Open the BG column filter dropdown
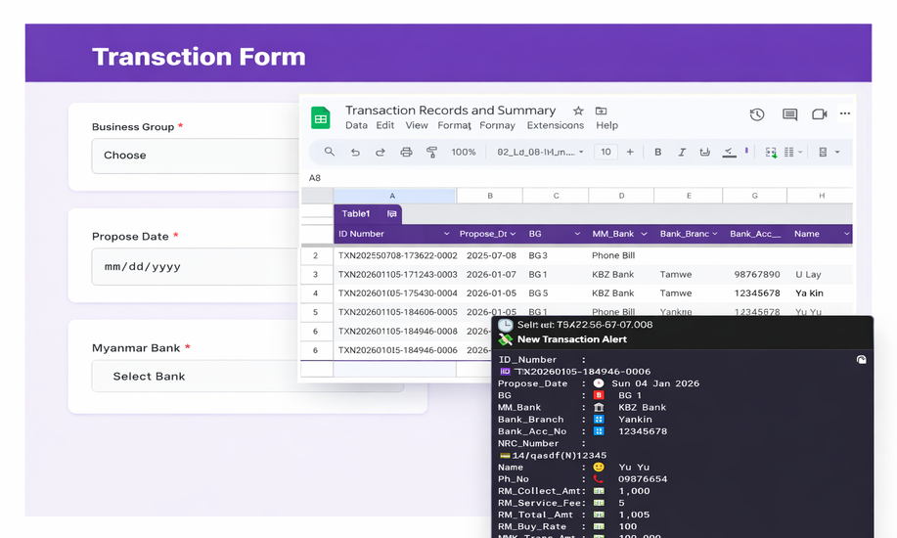The width and height of the screenshot is (897, 538). 577,234
